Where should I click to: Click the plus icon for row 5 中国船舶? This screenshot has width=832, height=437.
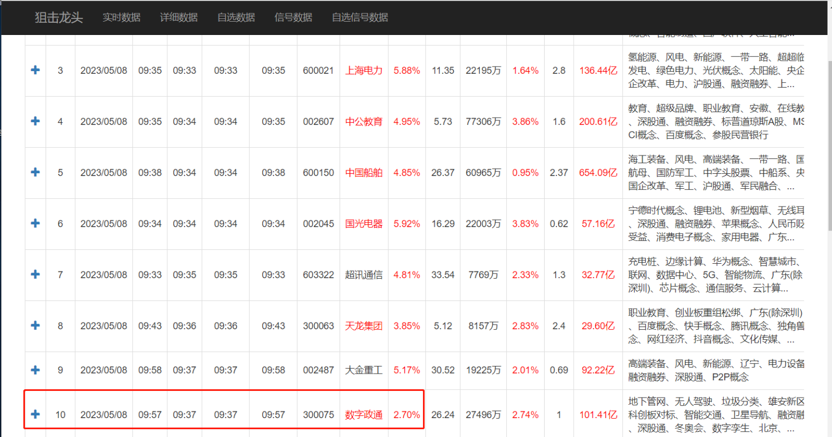[x=35, y=172]
